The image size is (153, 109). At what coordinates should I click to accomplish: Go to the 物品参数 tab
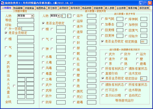click(x=87, y=8)
